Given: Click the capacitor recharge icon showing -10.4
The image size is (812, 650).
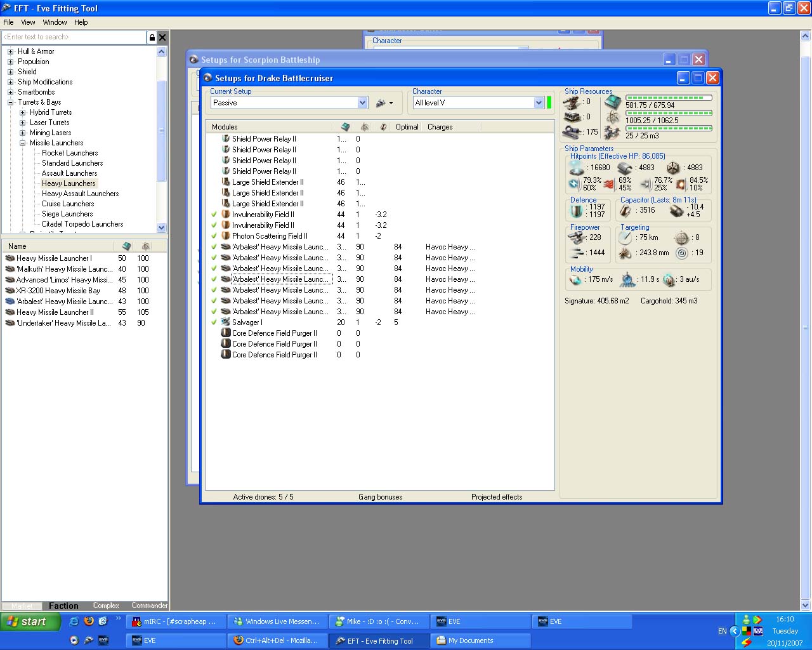Looking at the screenshot, I should tap(676, 211).
